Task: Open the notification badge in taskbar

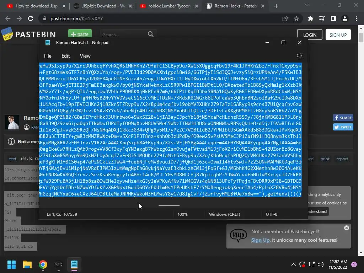Action: pos(354,264)
